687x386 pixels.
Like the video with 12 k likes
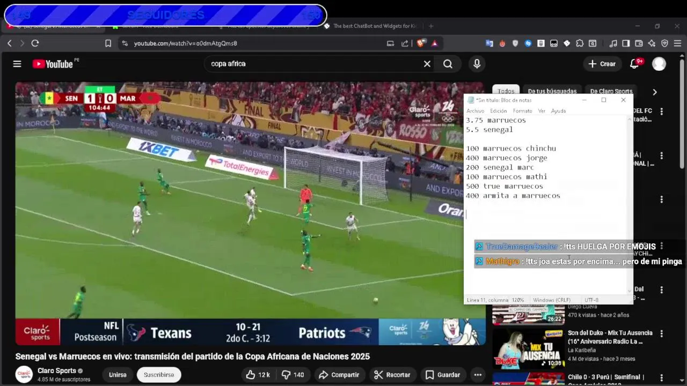click(x=259, y=375)
